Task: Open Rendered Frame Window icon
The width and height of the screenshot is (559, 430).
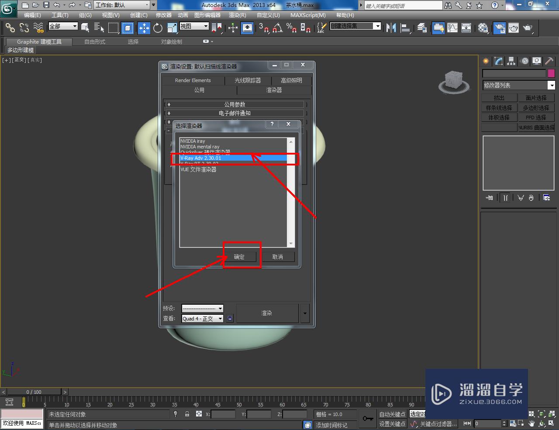Action: pos(514,28)
